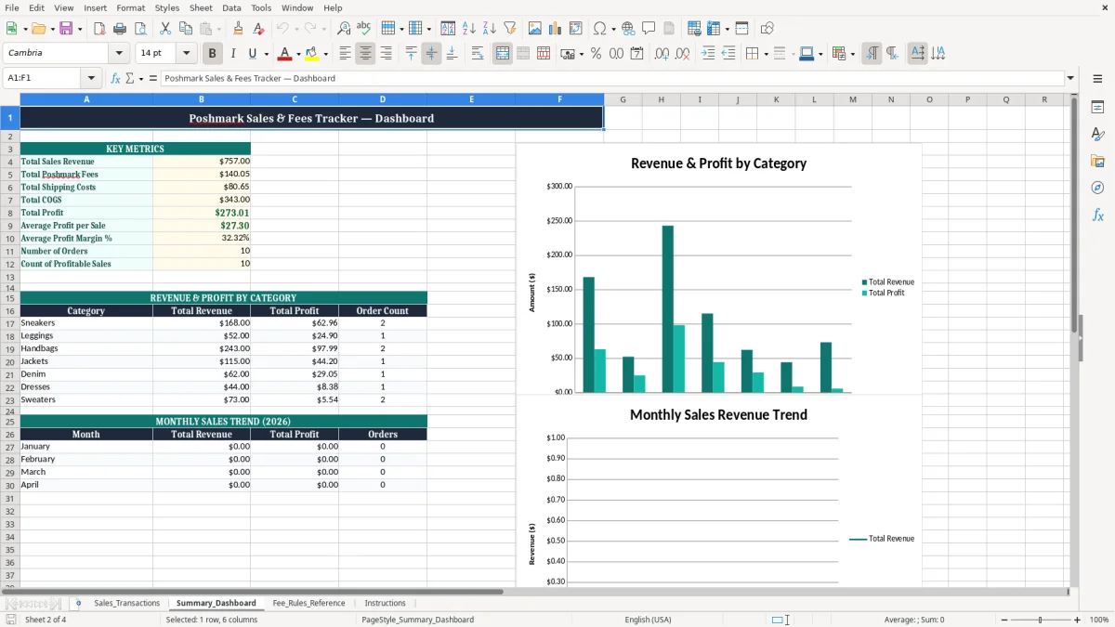Toggle Bold formatting
The width and height of the screenshot is (1115, 627).
tap(213, 54)
